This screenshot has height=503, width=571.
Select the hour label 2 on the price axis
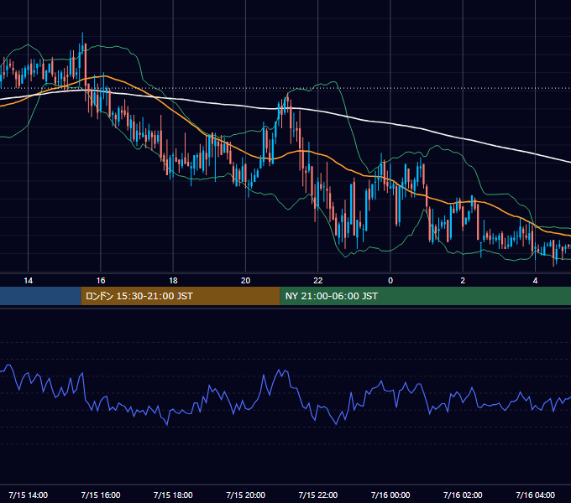(x=463, y=281)
